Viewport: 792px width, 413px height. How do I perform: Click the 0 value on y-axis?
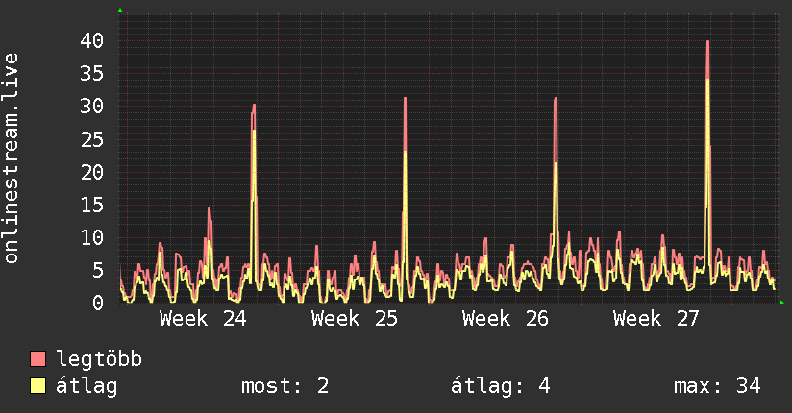[x=98, y=303]
